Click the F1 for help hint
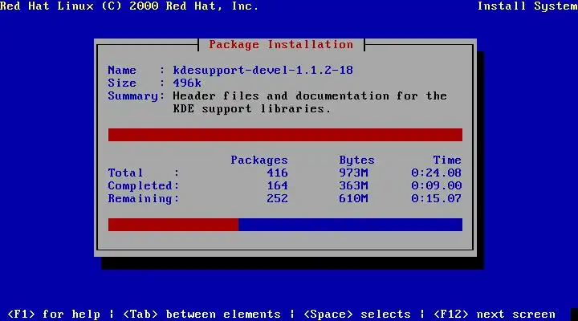The image size is (578, 321). point(54,315)
